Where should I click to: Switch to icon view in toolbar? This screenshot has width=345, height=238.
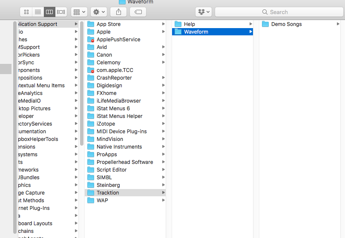tap(26, 12)
